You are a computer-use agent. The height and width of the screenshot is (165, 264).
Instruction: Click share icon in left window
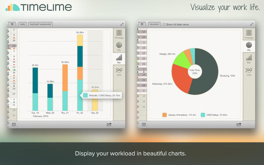coord(109,124)
